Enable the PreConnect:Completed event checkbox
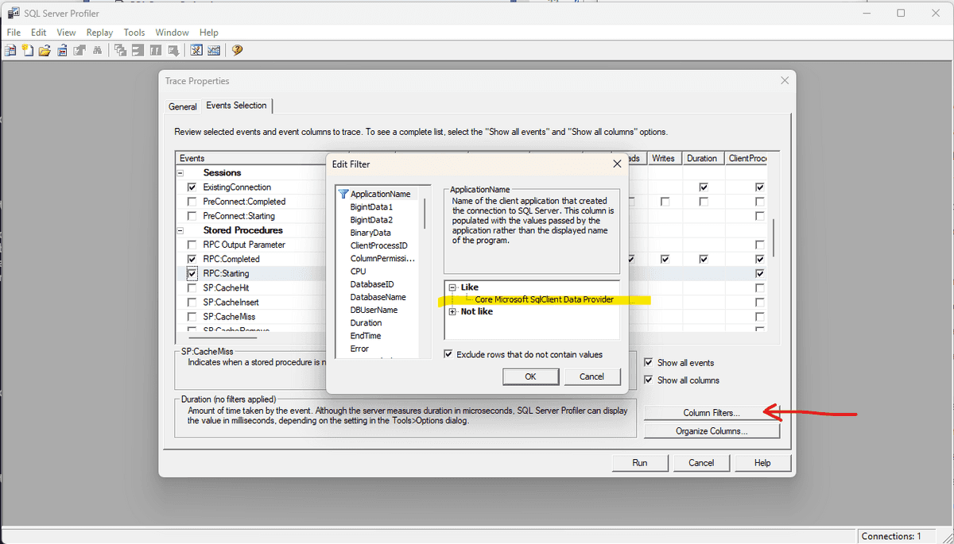Screen dimensions: 954x544 190,201
